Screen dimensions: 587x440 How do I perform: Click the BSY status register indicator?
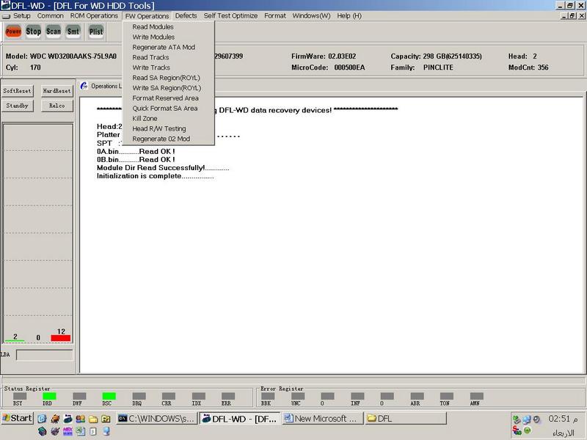pos(20,396)
